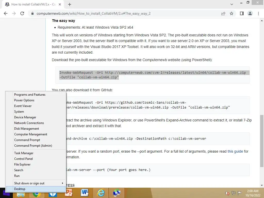Click the page vertical scrollbar thumb

point(262,141)
